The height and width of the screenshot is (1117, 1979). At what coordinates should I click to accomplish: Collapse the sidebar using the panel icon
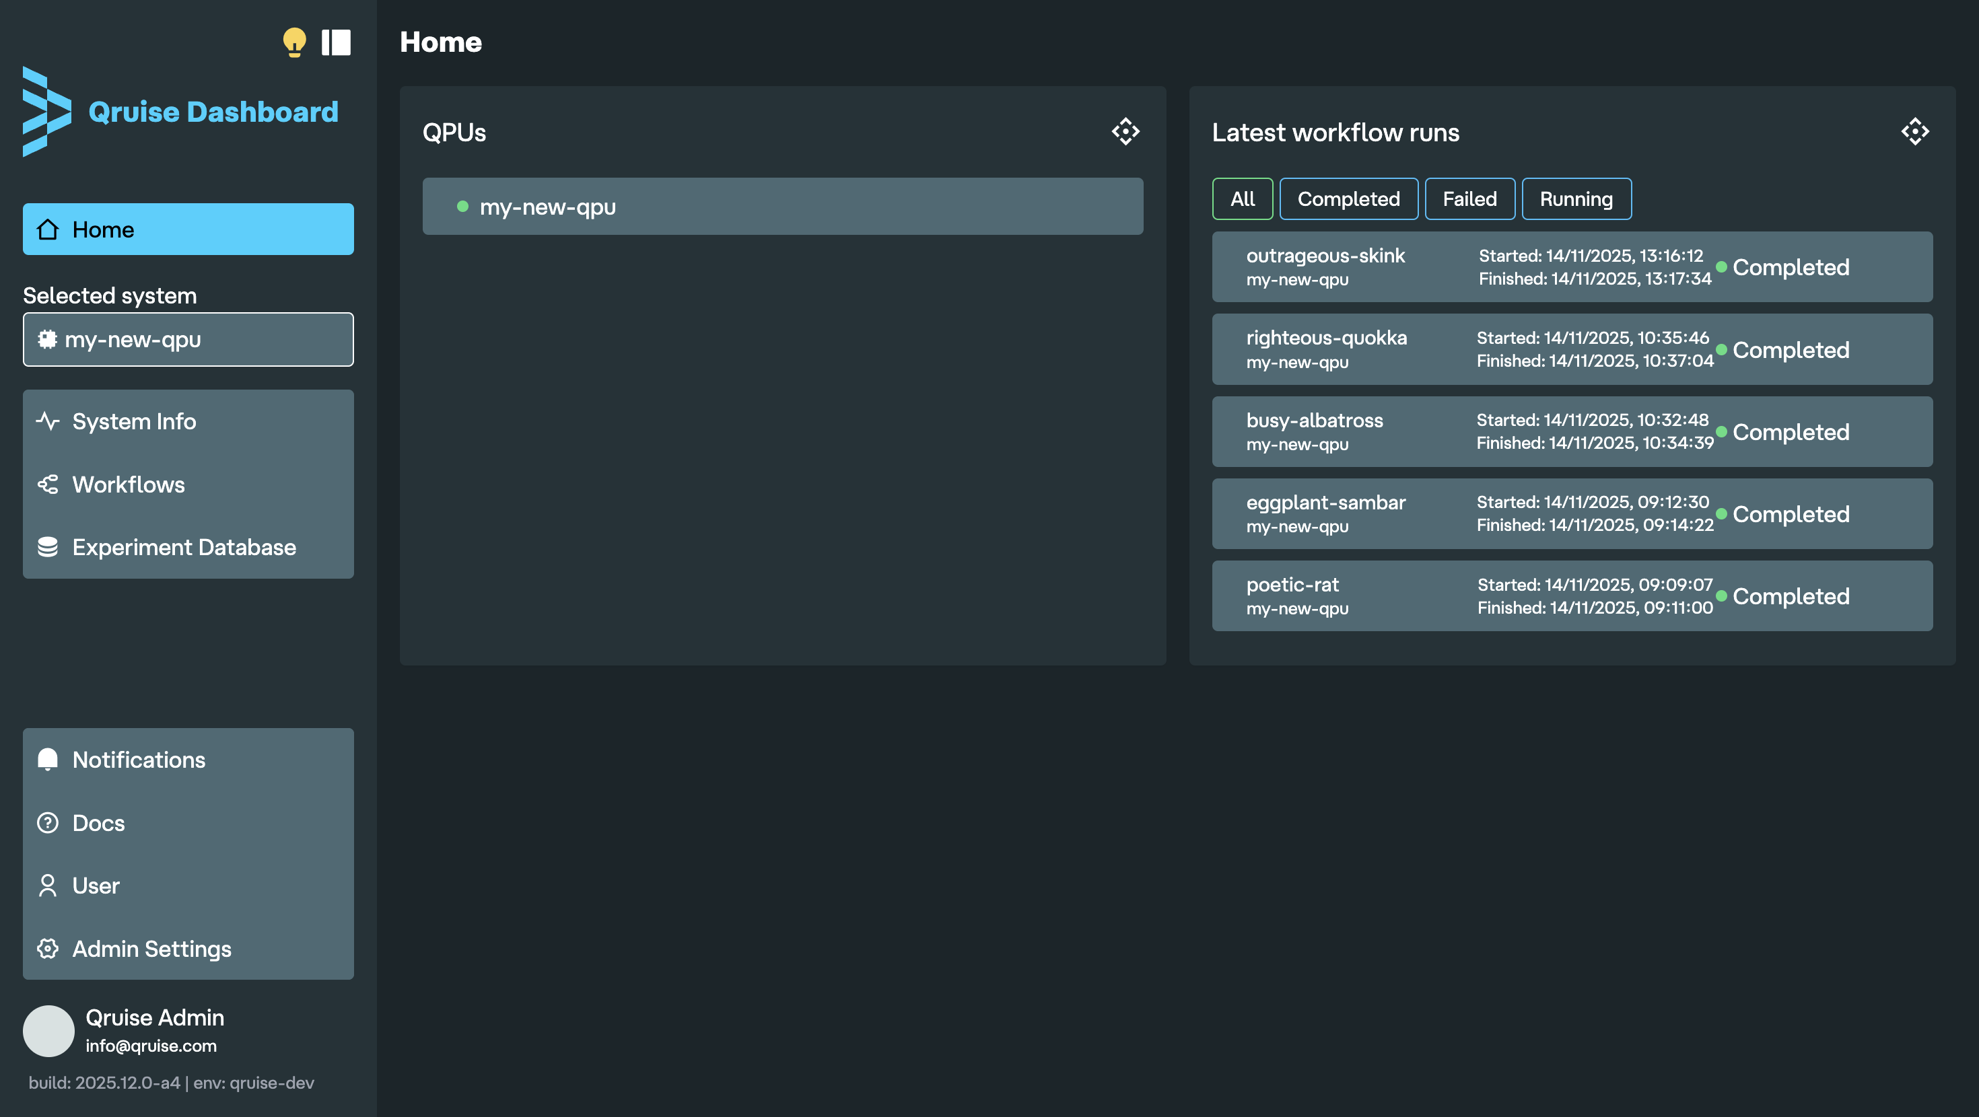click(x=336, y=43)
